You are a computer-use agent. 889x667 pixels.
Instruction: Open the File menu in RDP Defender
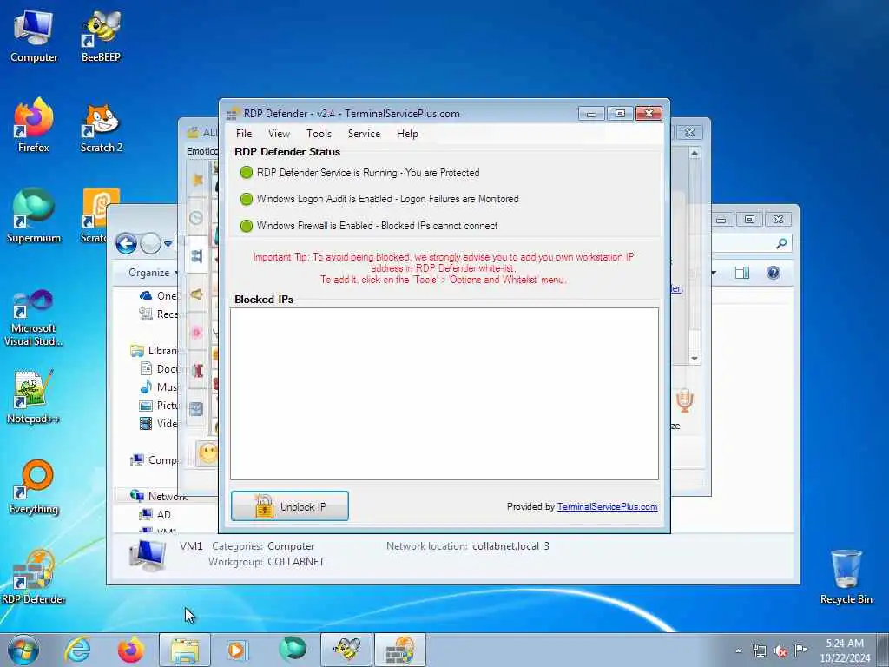coord(244,133)
